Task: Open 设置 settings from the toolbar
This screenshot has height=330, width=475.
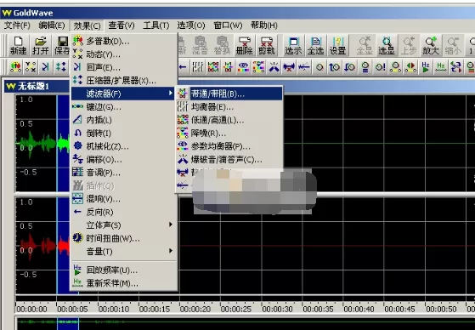Action: (x=337, y=45)
